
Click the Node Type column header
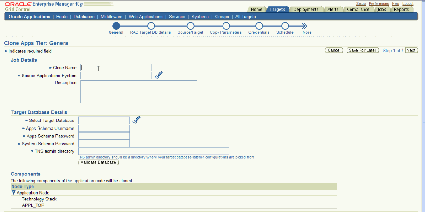(x=174, y=186)
